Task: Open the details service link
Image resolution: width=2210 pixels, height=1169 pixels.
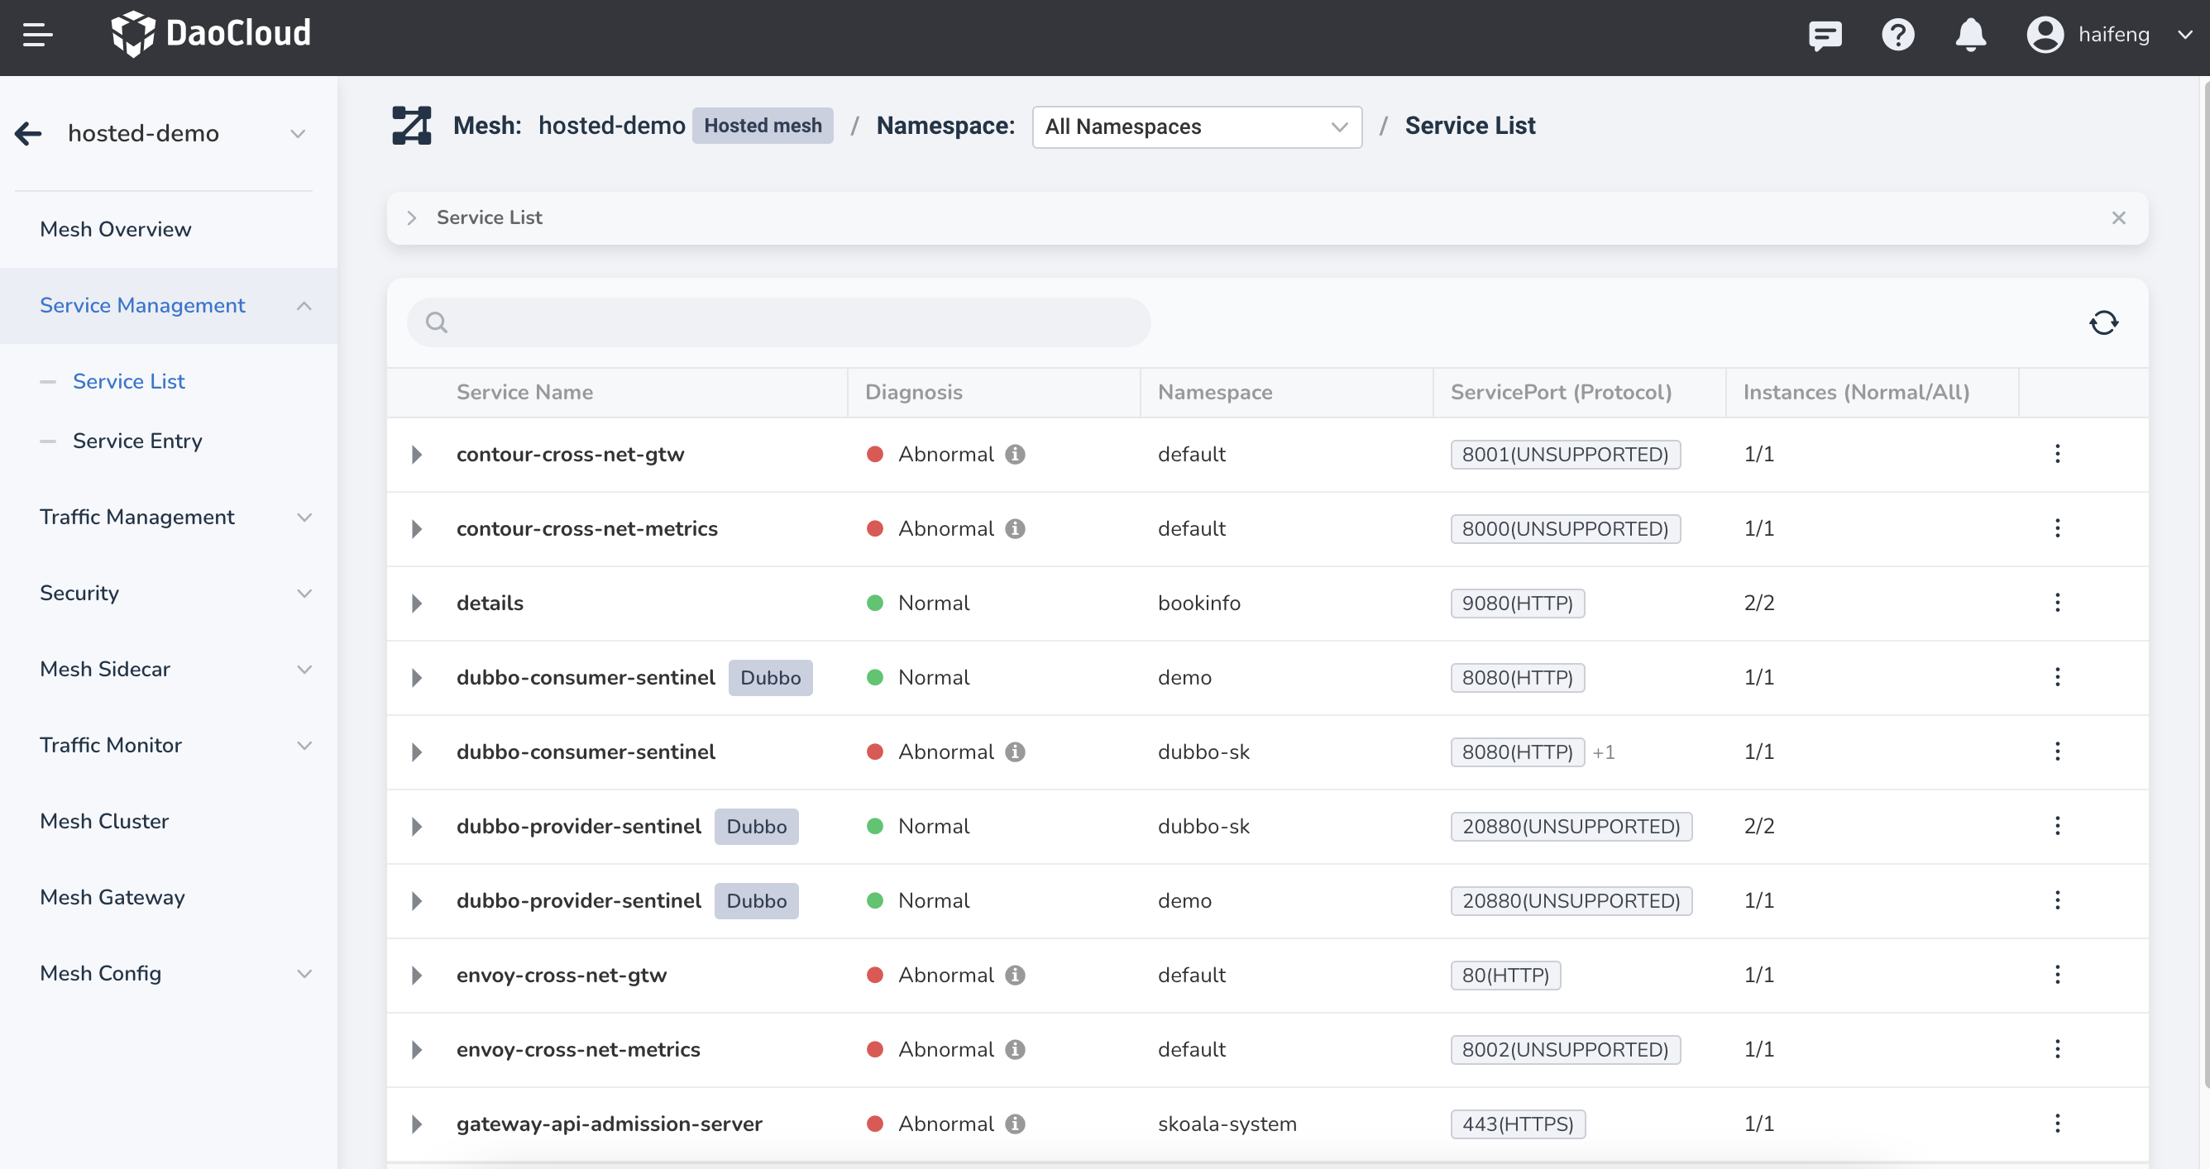Action: coord(490,604)
